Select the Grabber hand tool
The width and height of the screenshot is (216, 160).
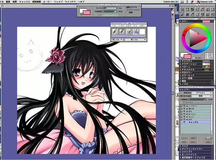click(x=188, y=9)
